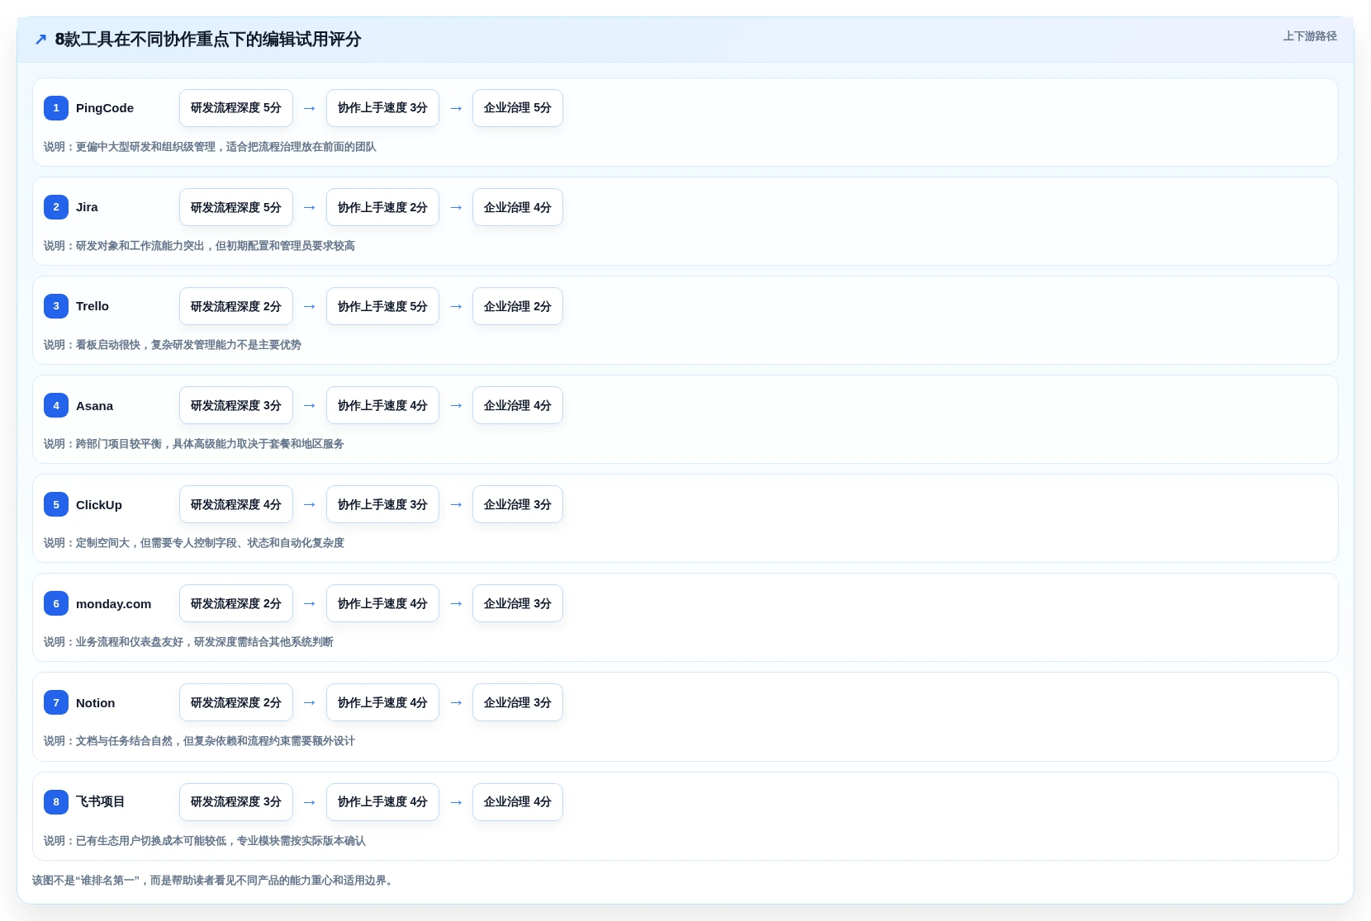Click the chart title 8款工具在不同协作重点下的编辑试用评分

(x=208, y=40)
